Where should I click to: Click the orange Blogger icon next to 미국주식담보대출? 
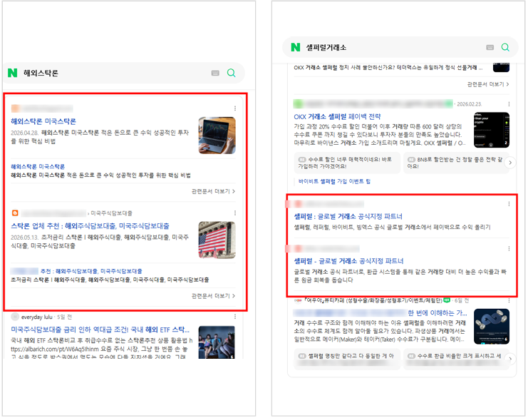click(x=15, y=213)
